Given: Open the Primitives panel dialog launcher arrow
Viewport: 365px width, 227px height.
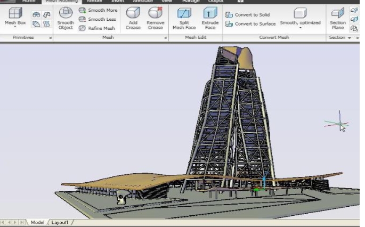Looking at the screenshot, I should pyautogui.click(x=50, y=38).
